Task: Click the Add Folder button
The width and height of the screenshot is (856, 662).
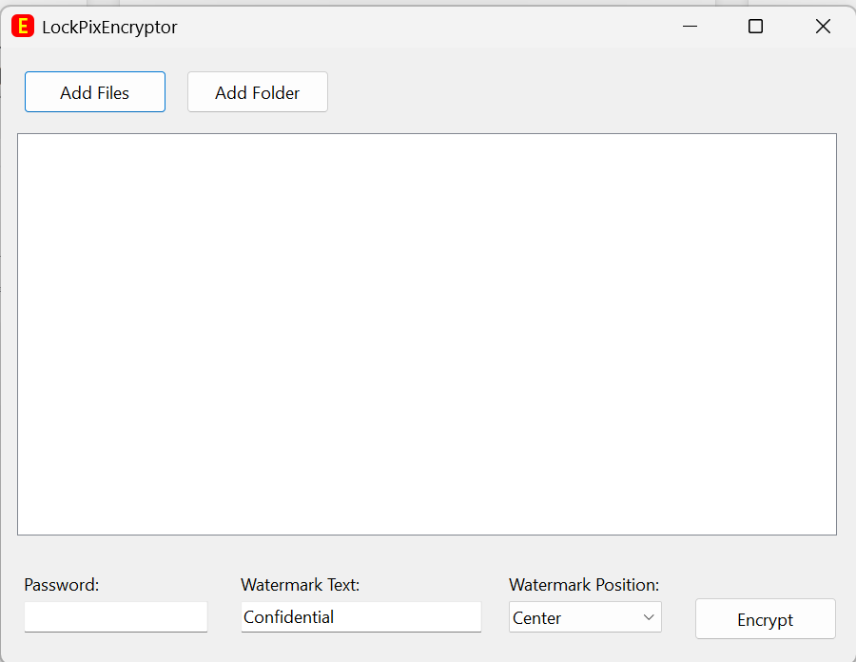Action: point(257,91)
